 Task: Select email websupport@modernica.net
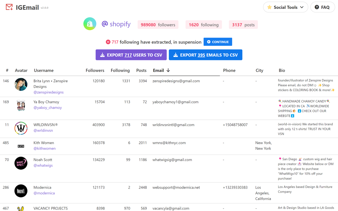click(176, 187)
